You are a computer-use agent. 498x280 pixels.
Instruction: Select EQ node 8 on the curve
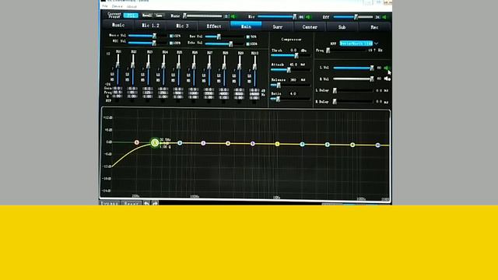[x=327, y=145]
